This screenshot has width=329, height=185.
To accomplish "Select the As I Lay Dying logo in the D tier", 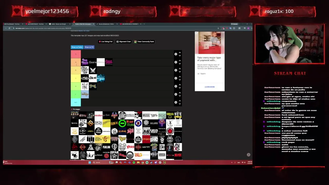I will 85,86.
